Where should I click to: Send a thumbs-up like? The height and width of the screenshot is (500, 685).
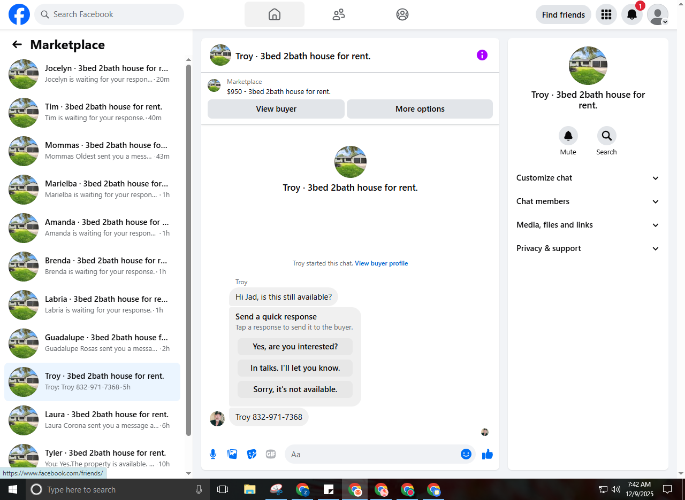pos(488,454)
